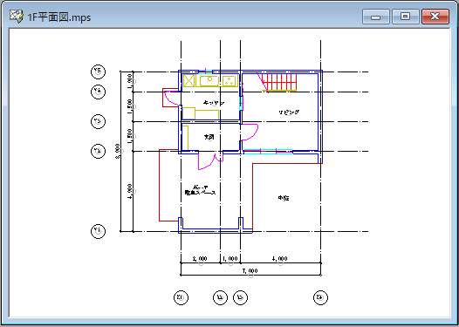459x327 pixels.
Task: Click the 中庭 courtyard label
Action: (x=284, y=198)
